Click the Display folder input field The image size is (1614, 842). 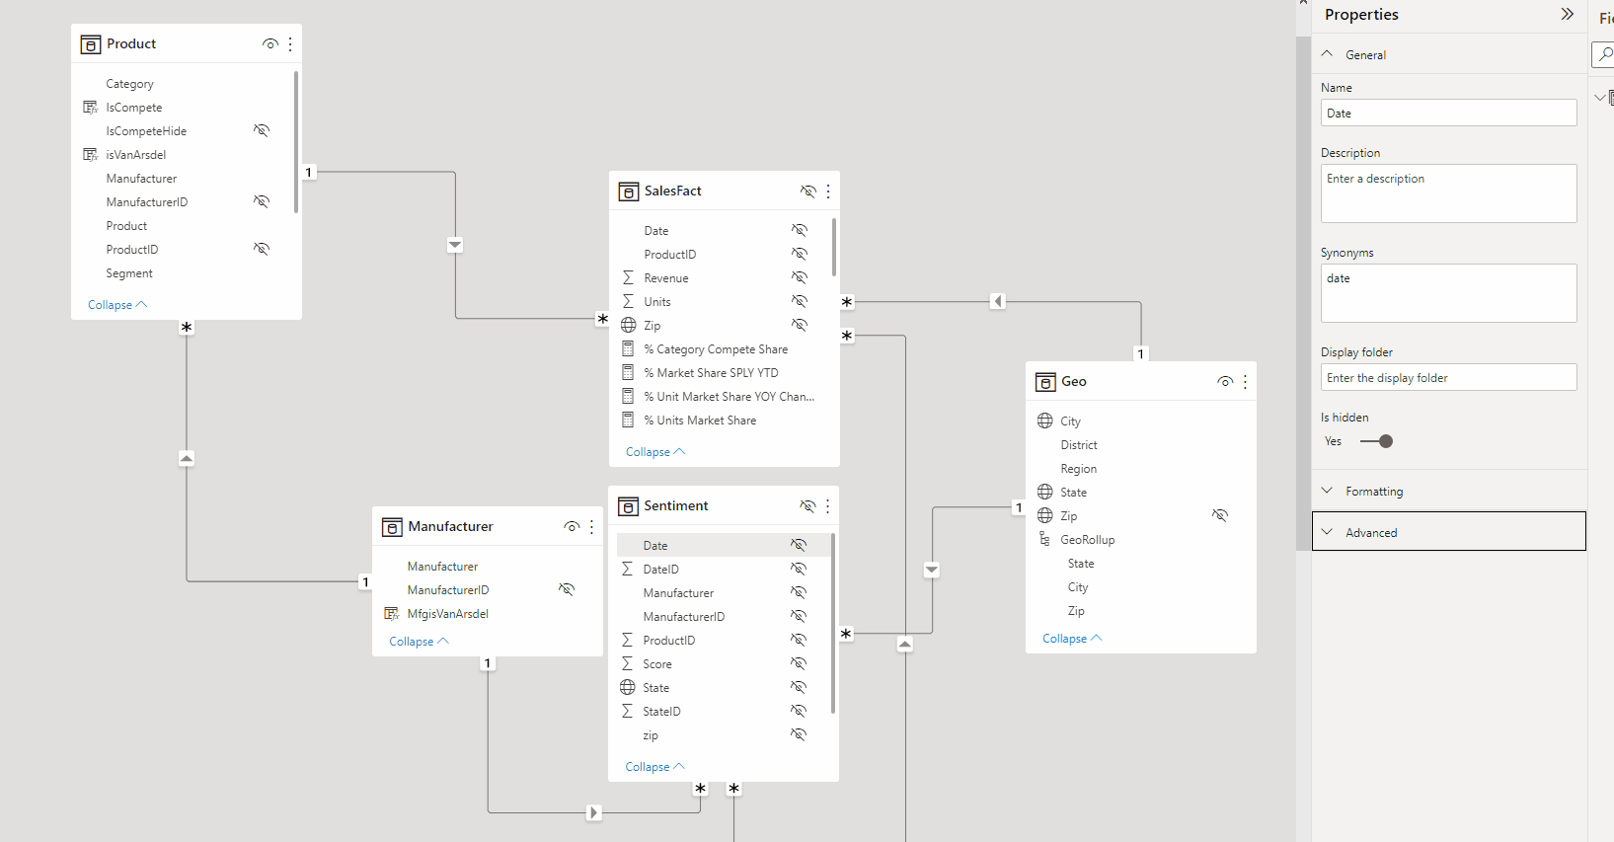1448,377
